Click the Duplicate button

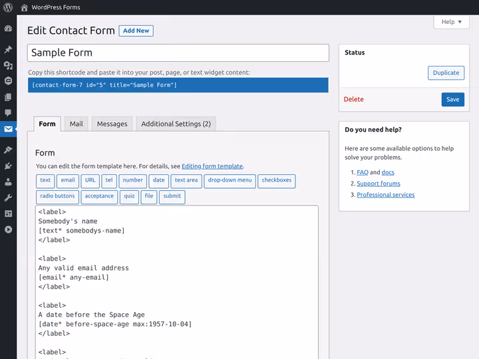tap(446, 72)
